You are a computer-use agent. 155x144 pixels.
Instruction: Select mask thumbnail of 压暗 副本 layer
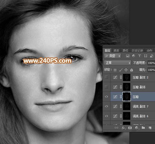(x=127, y=87)
